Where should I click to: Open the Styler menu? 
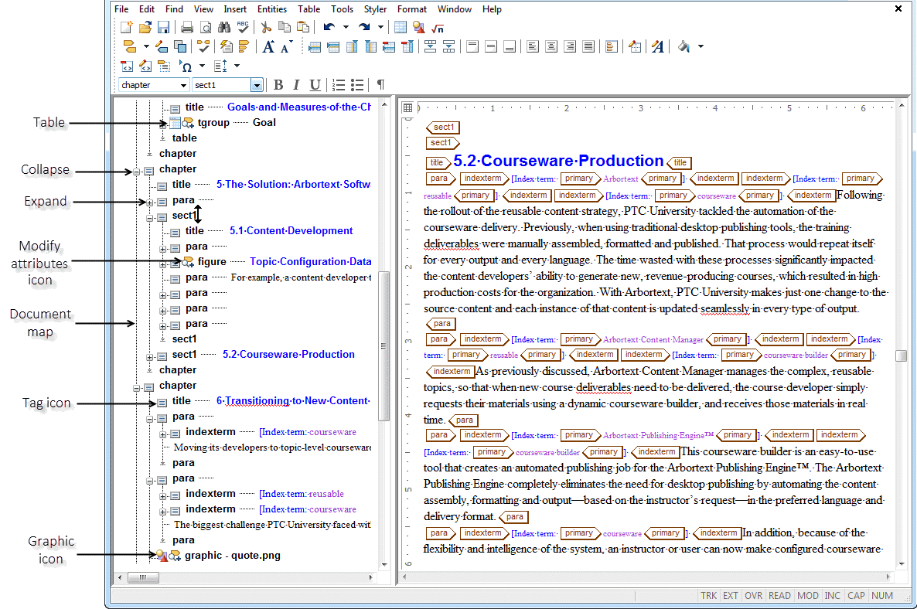coord(375,9)
